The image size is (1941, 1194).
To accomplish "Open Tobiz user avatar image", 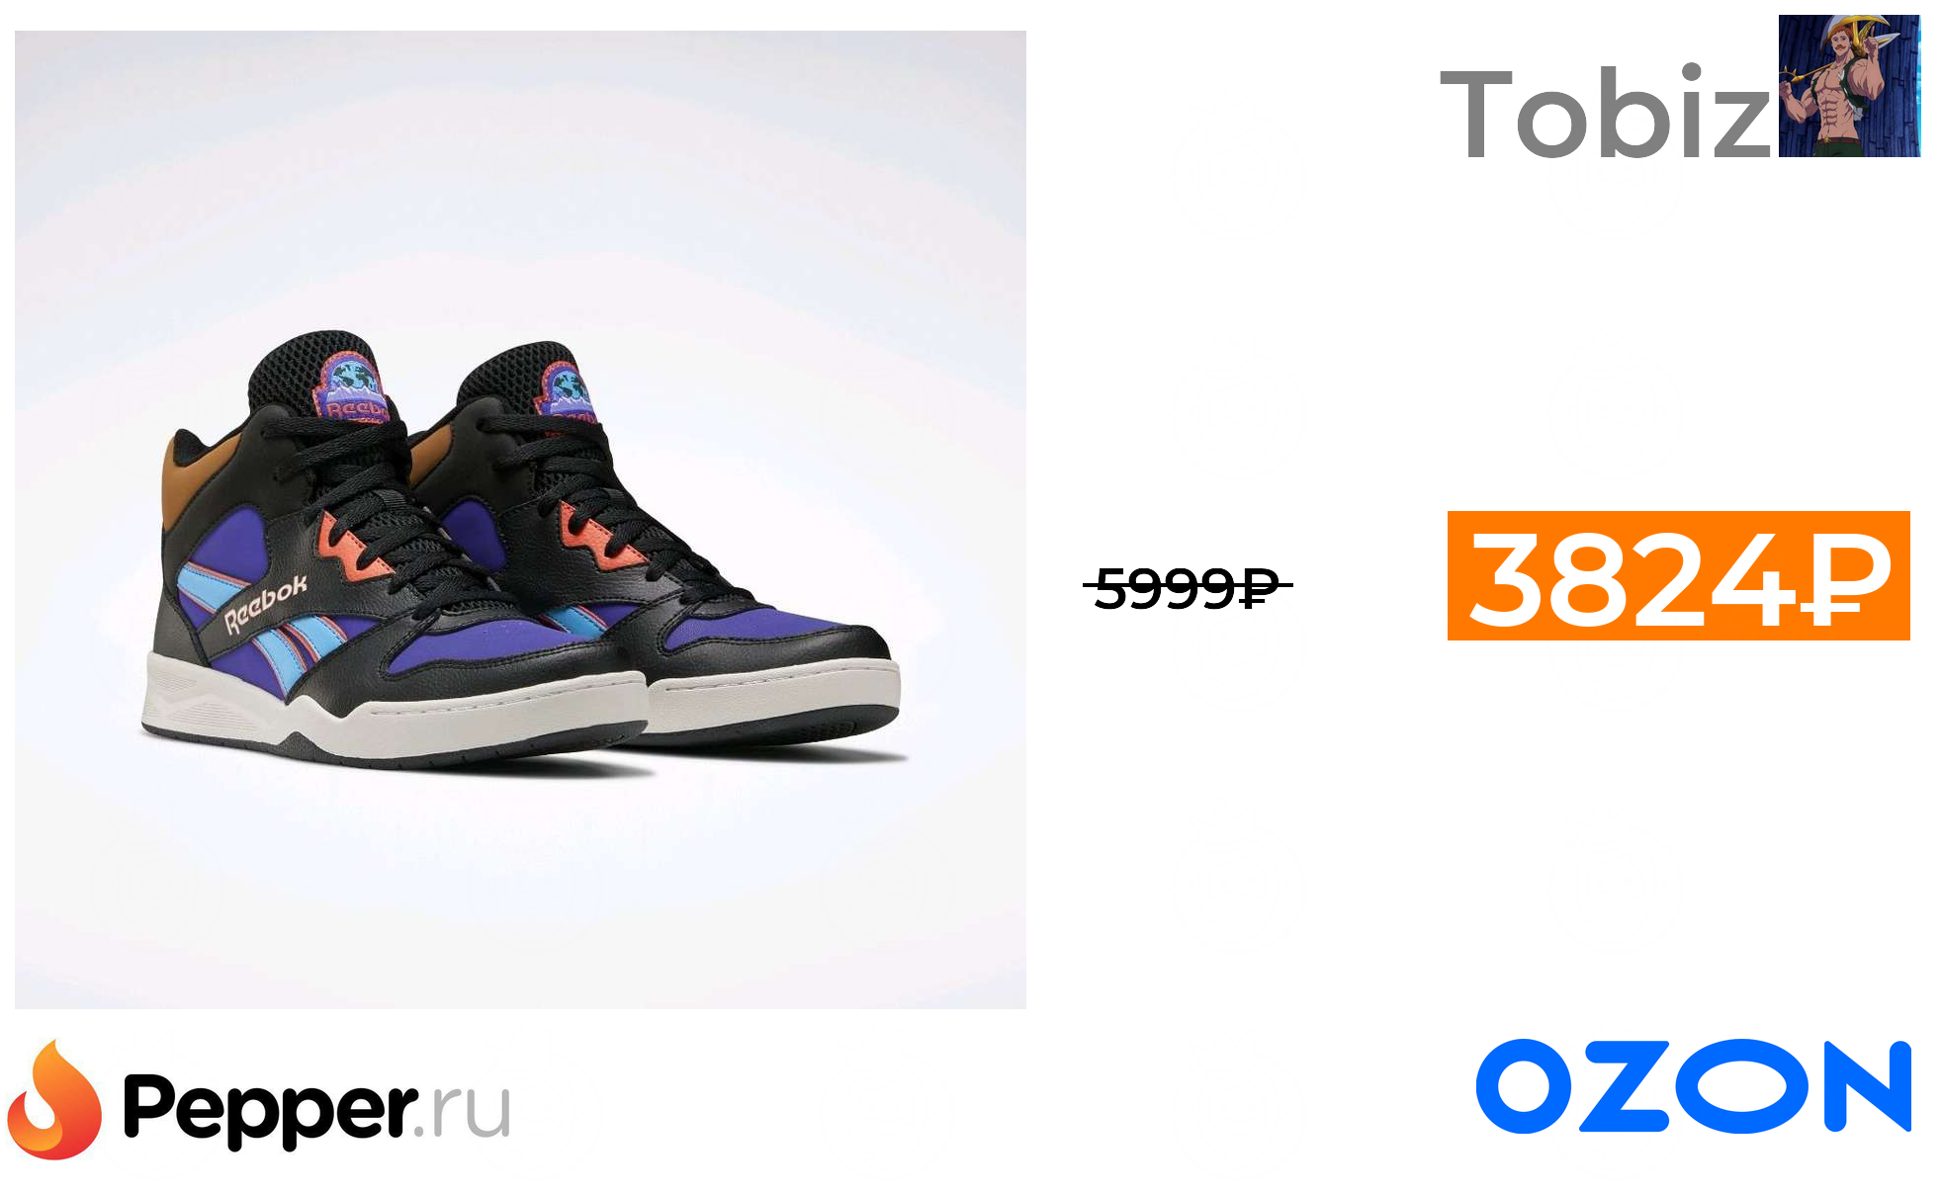I will 1849,86.
